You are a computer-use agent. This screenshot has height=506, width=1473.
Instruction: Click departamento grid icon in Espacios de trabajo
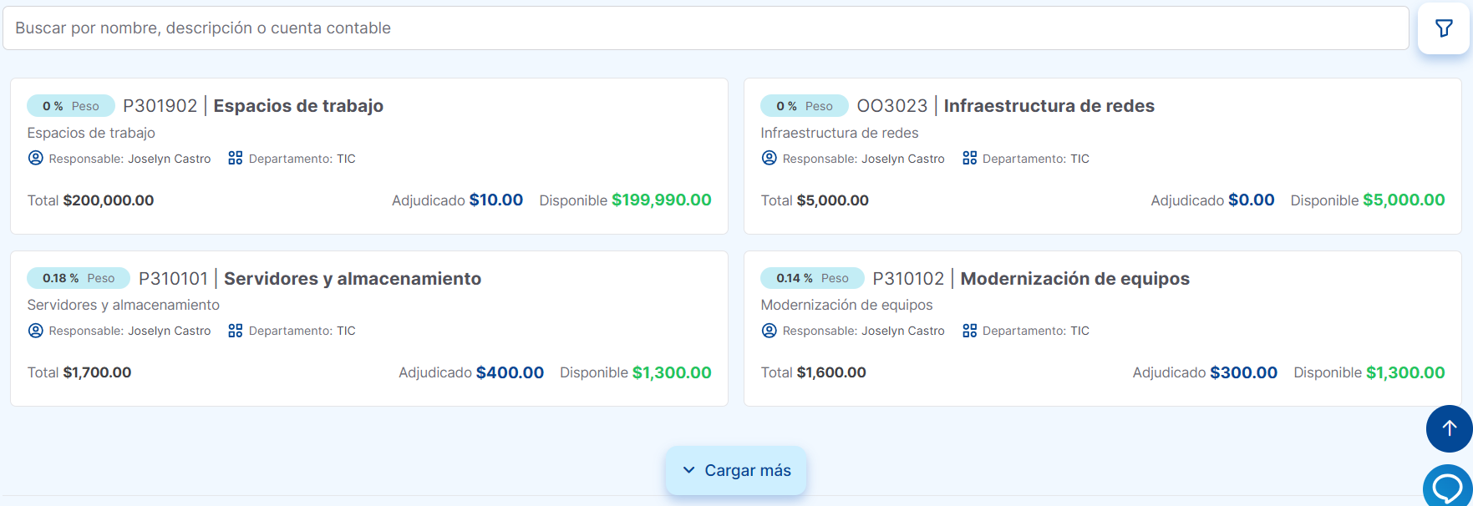(x=236, y=158)
